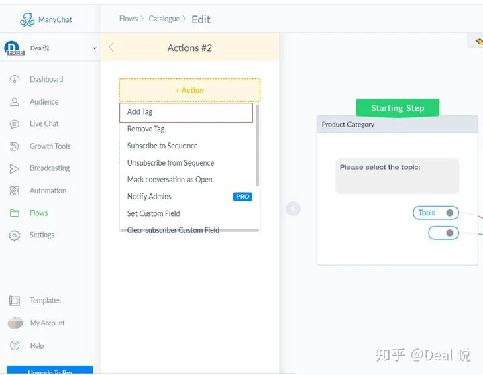This screenshot has height=375, width=483.
Task: Click the Edit breadcrumb title
Action: pos(201,19)
